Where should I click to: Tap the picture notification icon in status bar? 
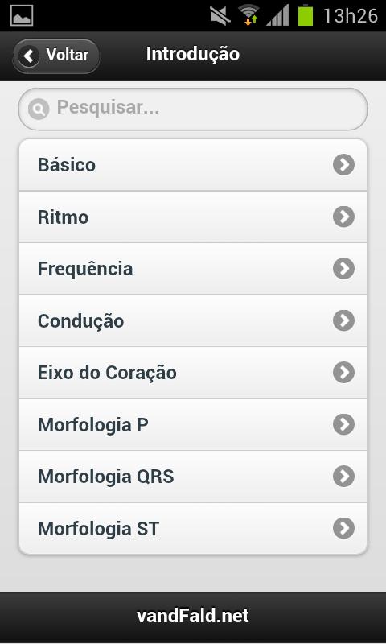point(22,15)
